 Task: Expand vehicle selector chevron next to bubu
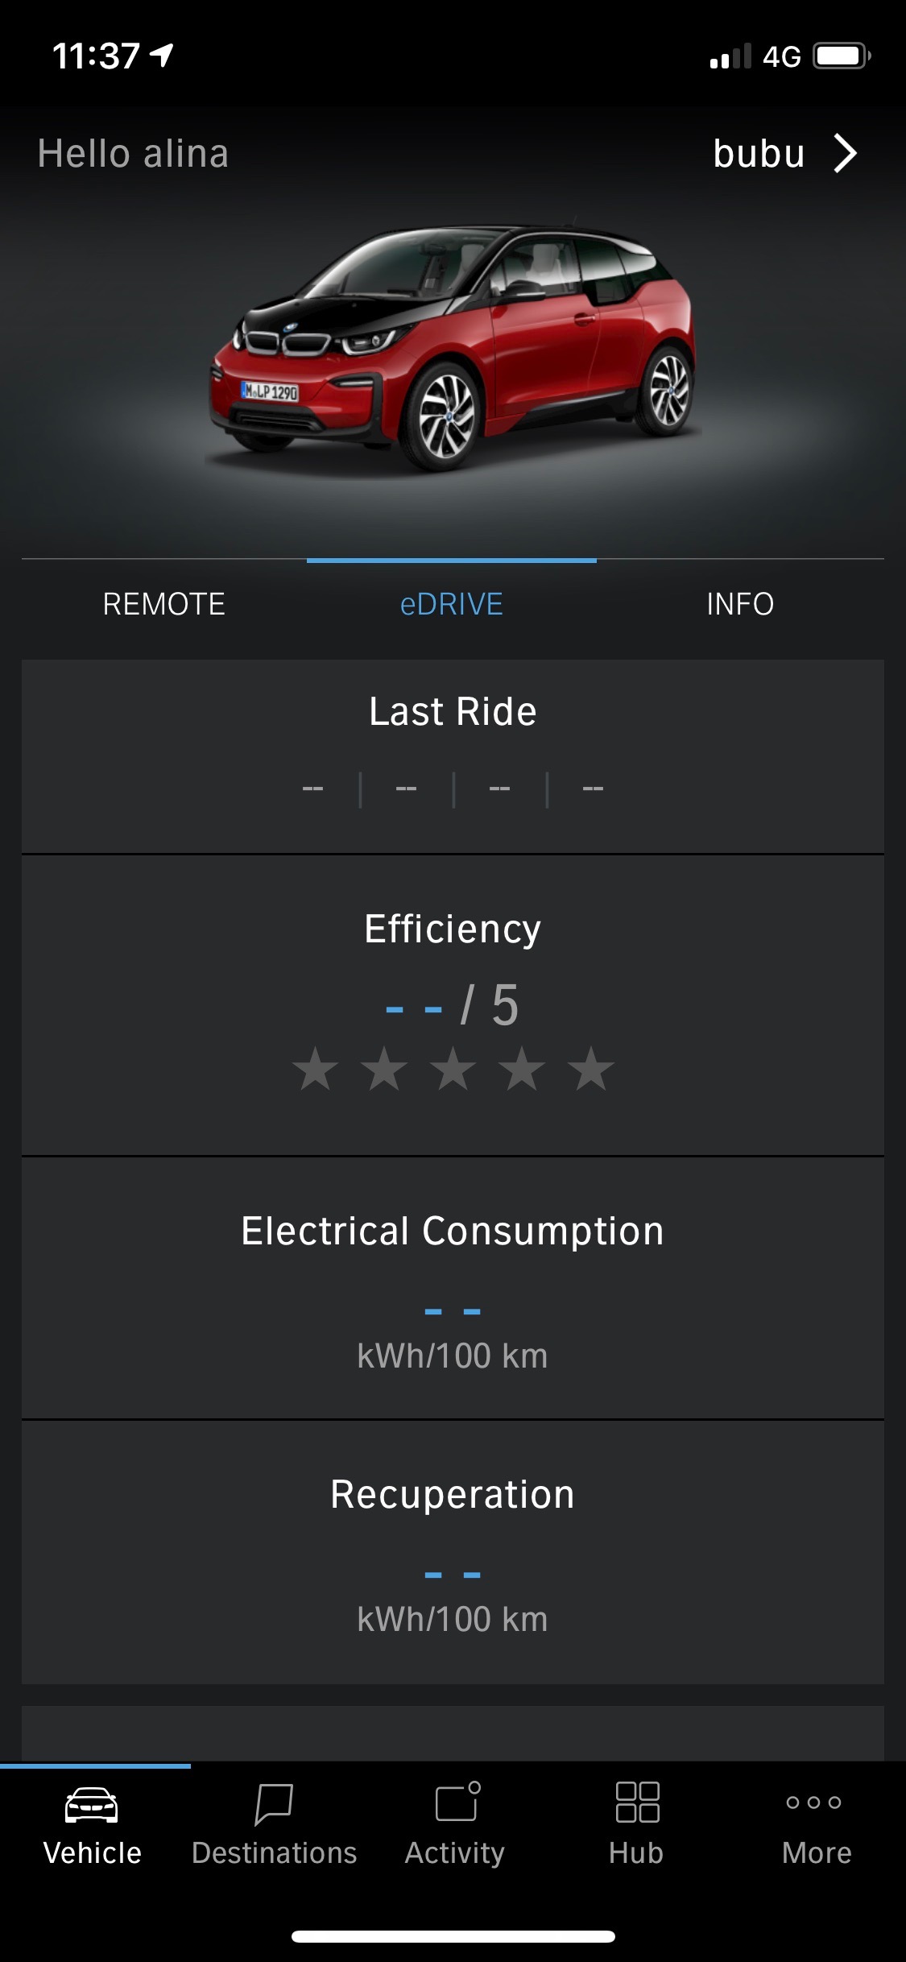pos(846,153)
